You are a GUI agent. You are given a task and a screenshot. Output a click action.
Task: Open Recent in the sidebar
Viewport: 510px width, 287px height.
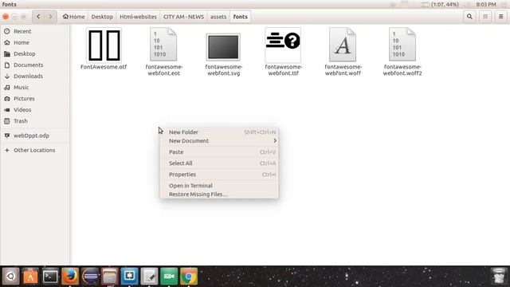(x=34, y=31)
